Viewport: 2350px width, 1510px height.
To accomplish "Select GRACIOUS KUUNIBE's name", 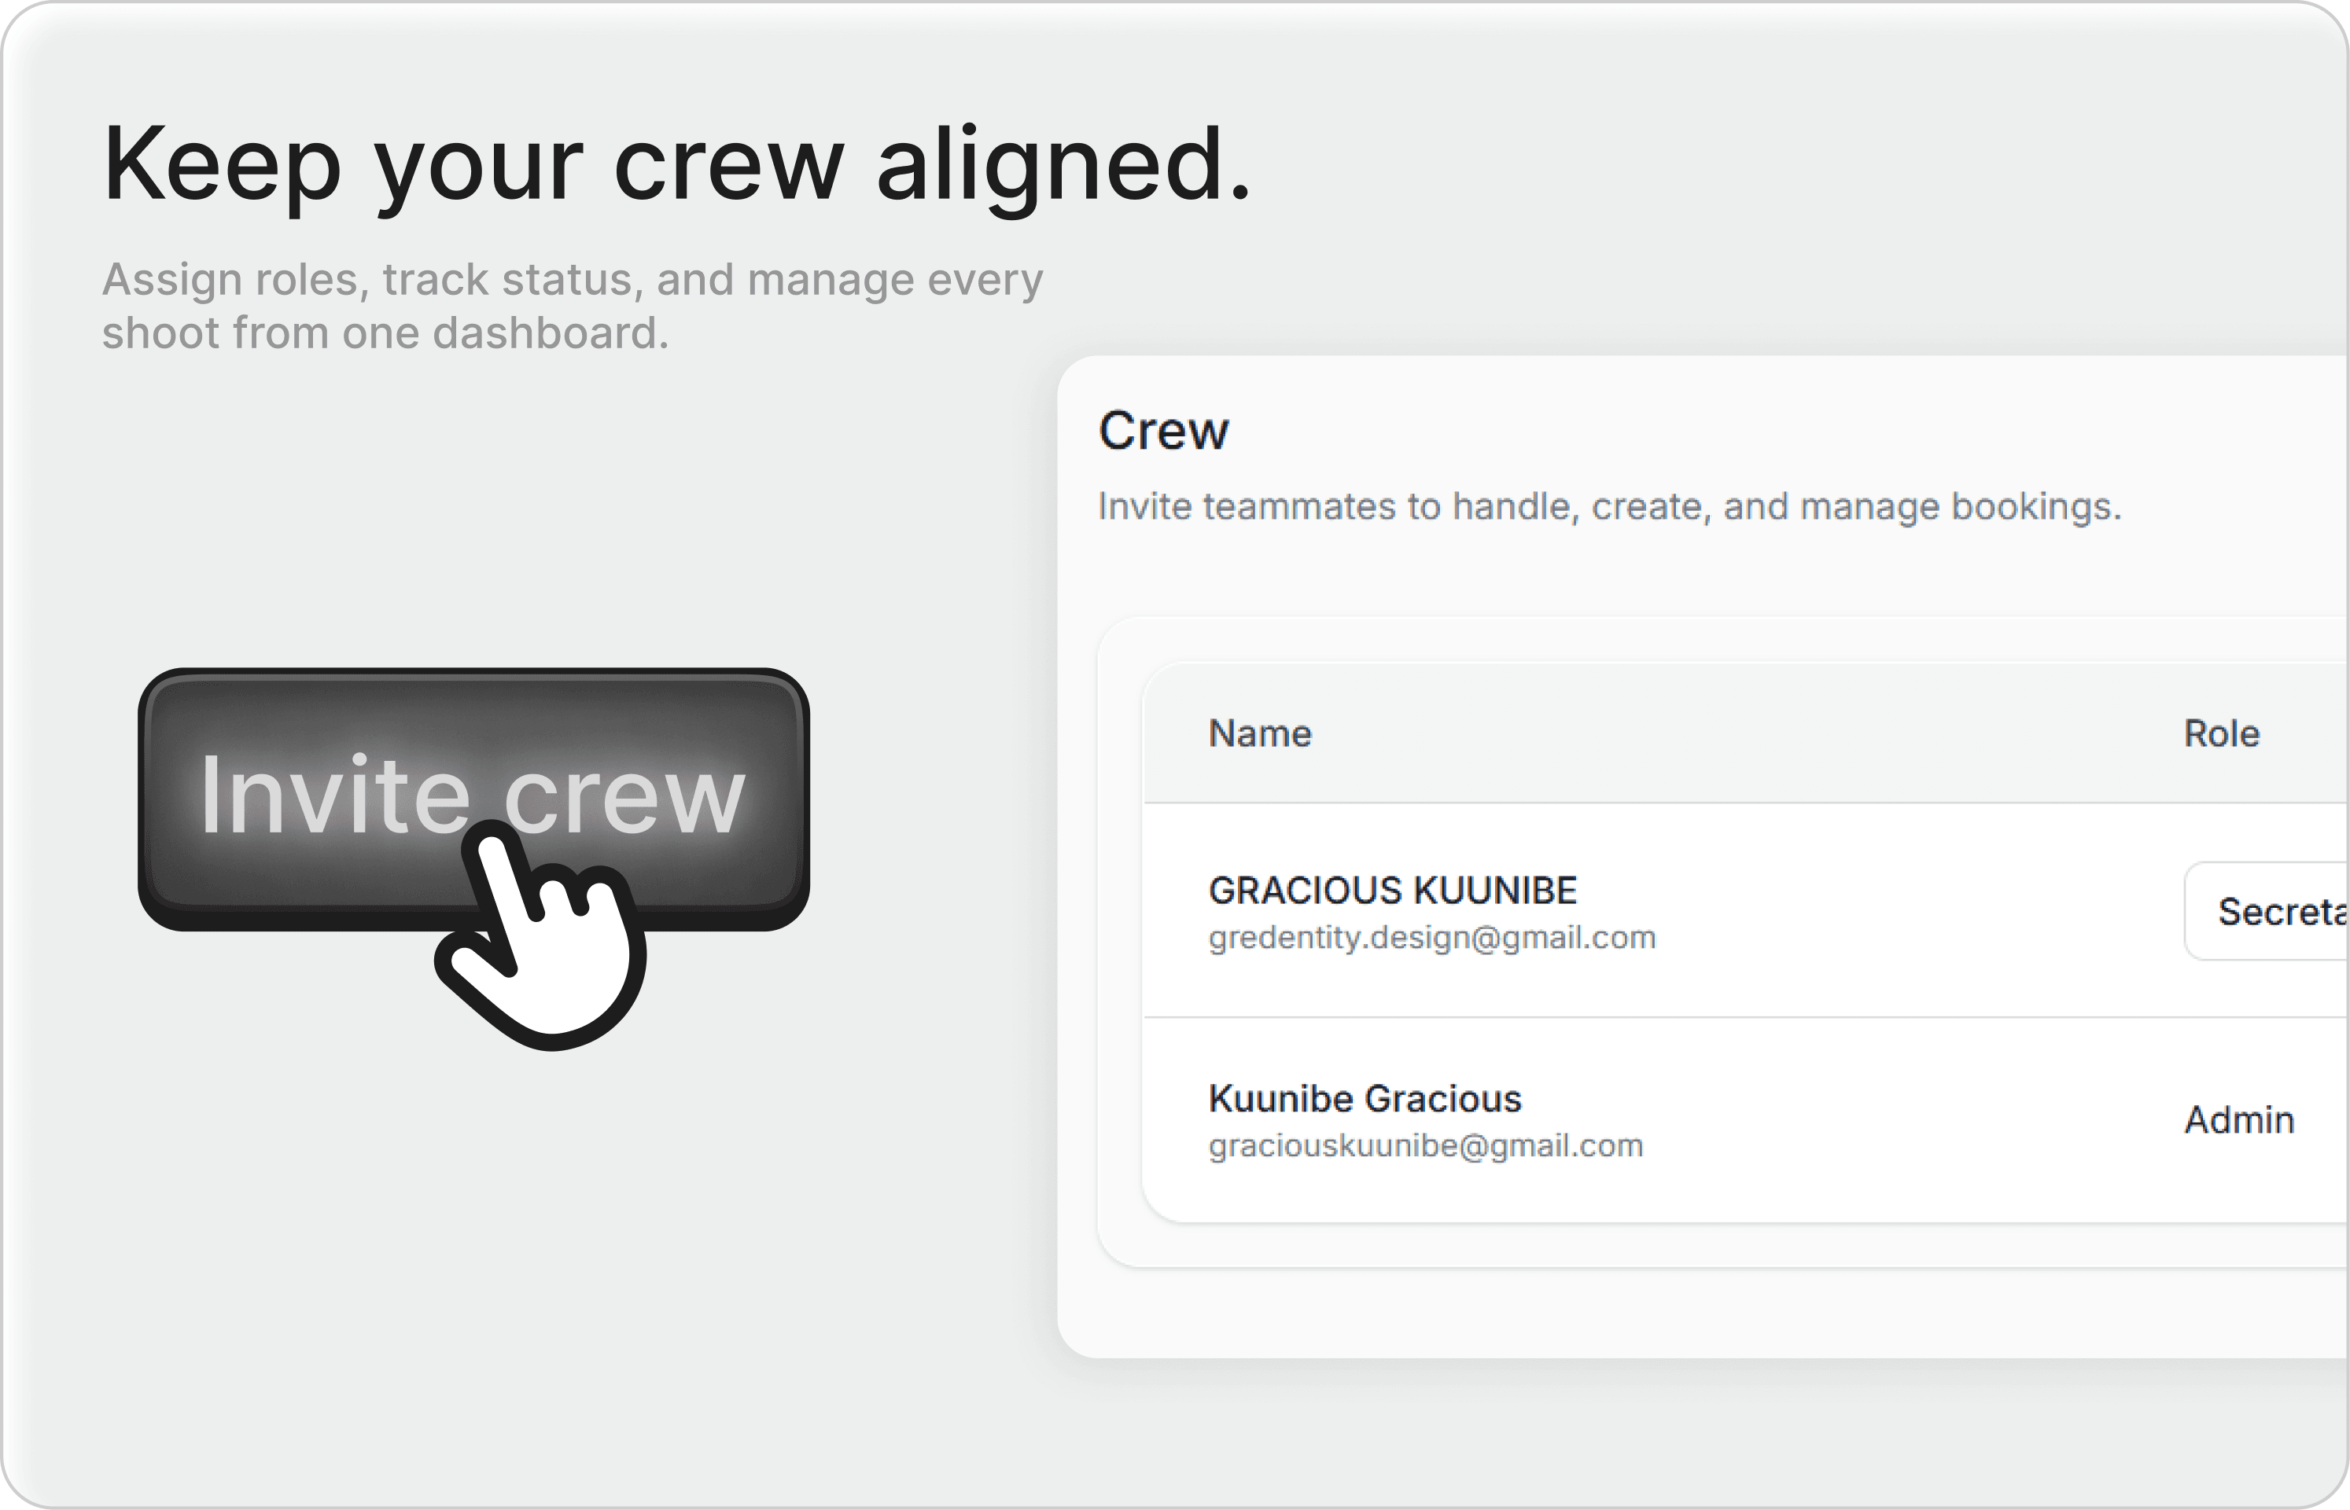I will (x=1392, y=891).
